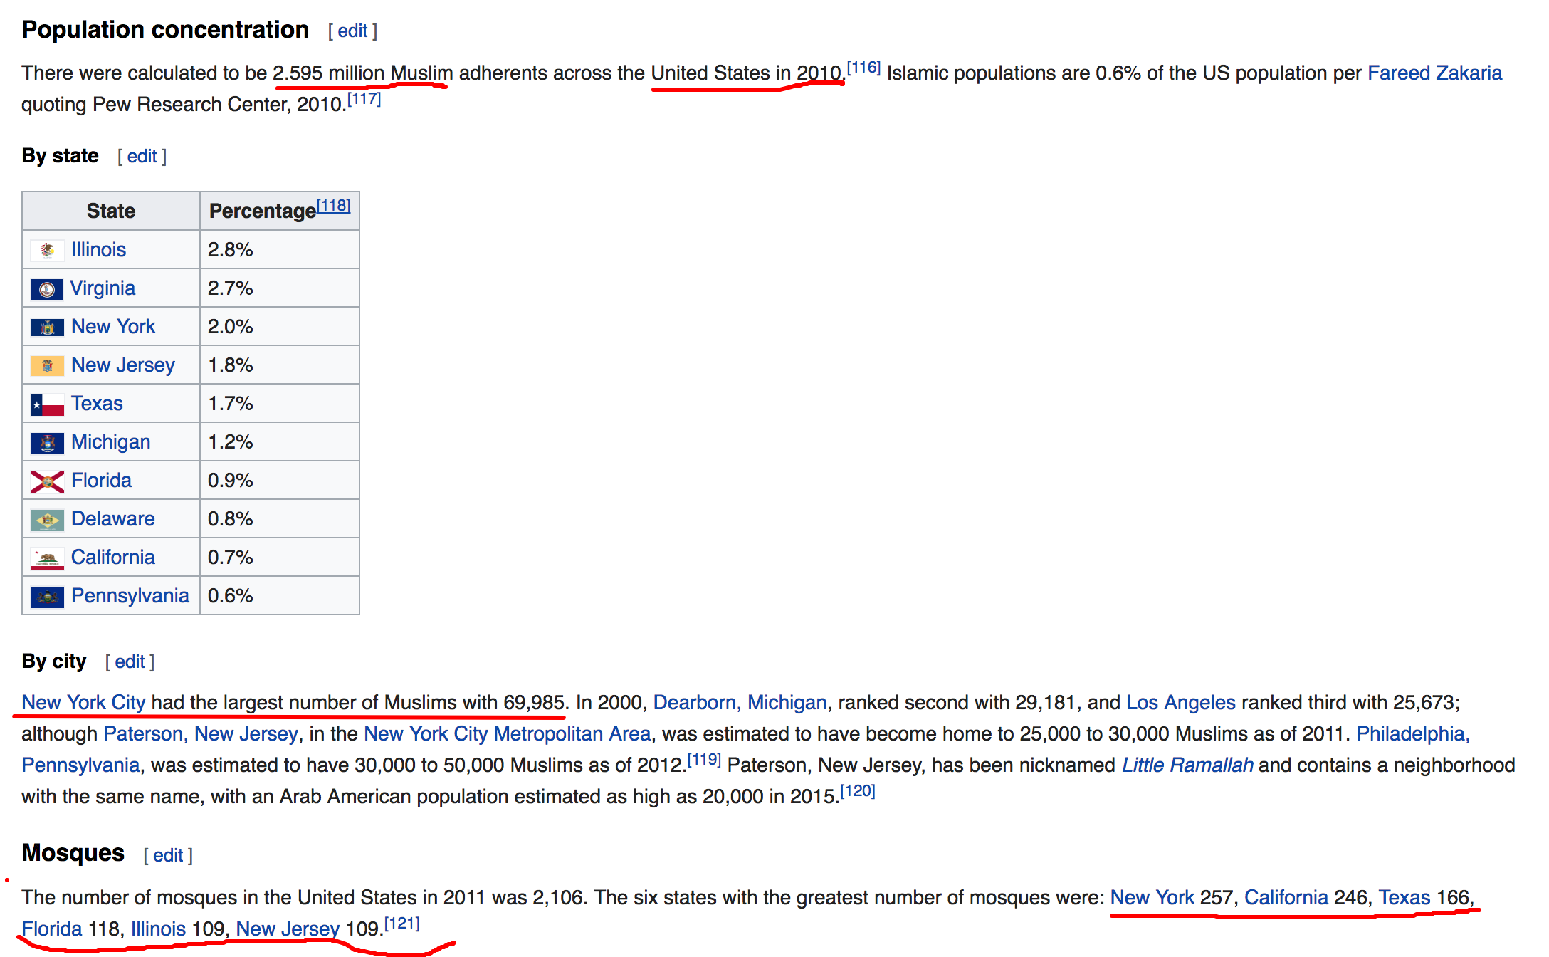The height and width of the screenshot is (957, 1549).
Task: Click the Delaware state flag icon
Action: [47, 520]
